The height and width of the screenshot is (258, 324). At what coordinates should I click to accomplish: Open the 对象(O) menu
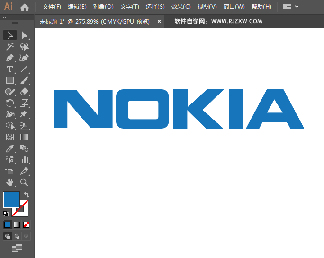click(103, 7)
